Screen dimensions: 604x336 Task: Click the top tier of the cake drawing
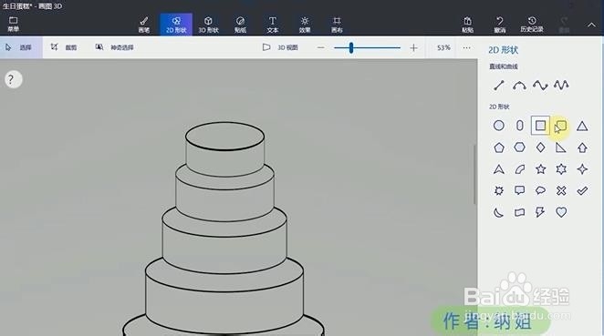coord(224,149)
